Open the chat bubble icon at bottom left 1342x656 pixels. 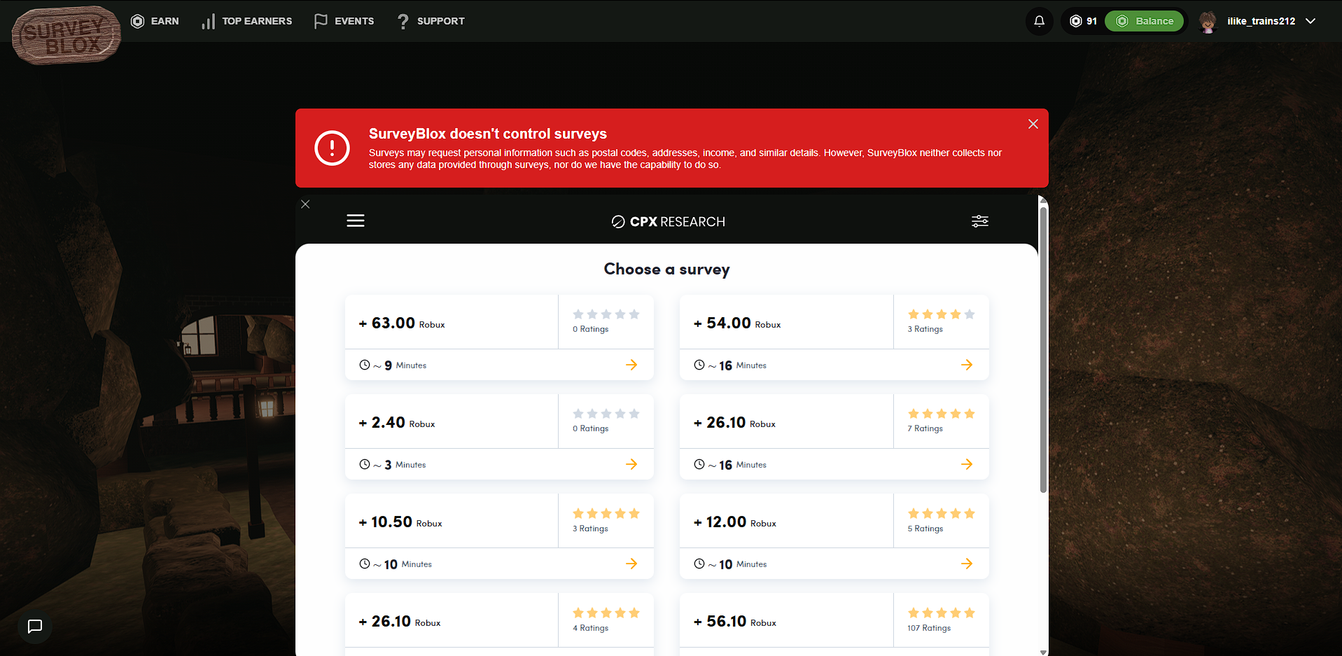point(35,627)
